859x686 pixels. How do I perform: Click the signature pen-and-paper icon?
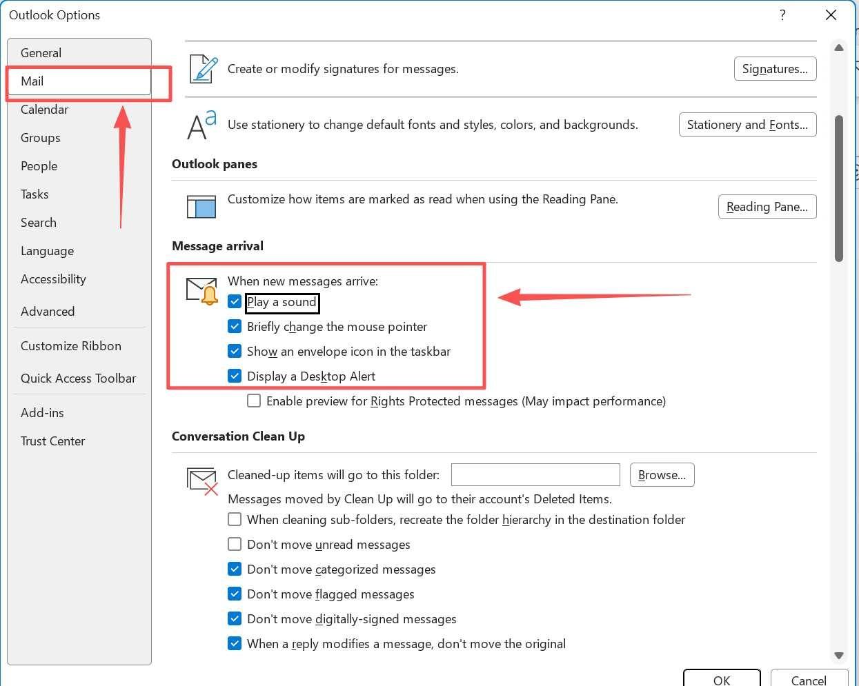click(x=204, y=69)
